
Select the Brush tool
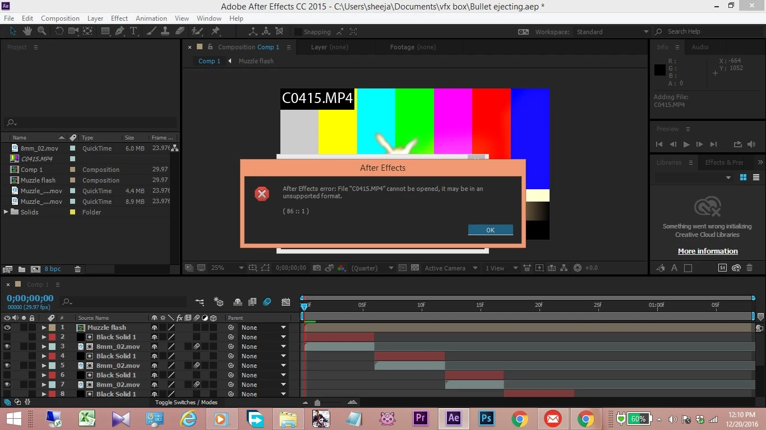click(152, 31)
